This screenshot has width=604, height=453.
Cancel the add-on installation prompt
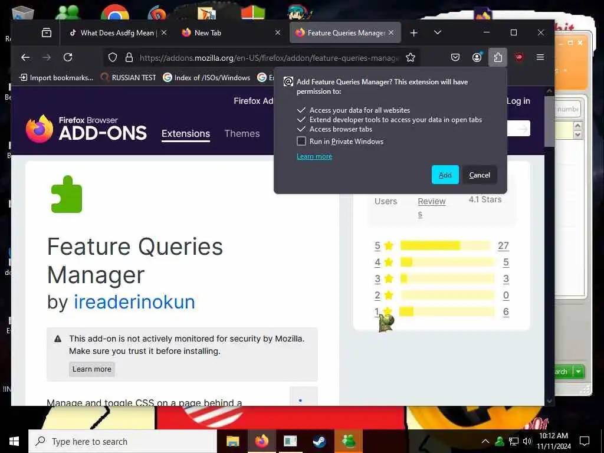(x=480, y=175)
